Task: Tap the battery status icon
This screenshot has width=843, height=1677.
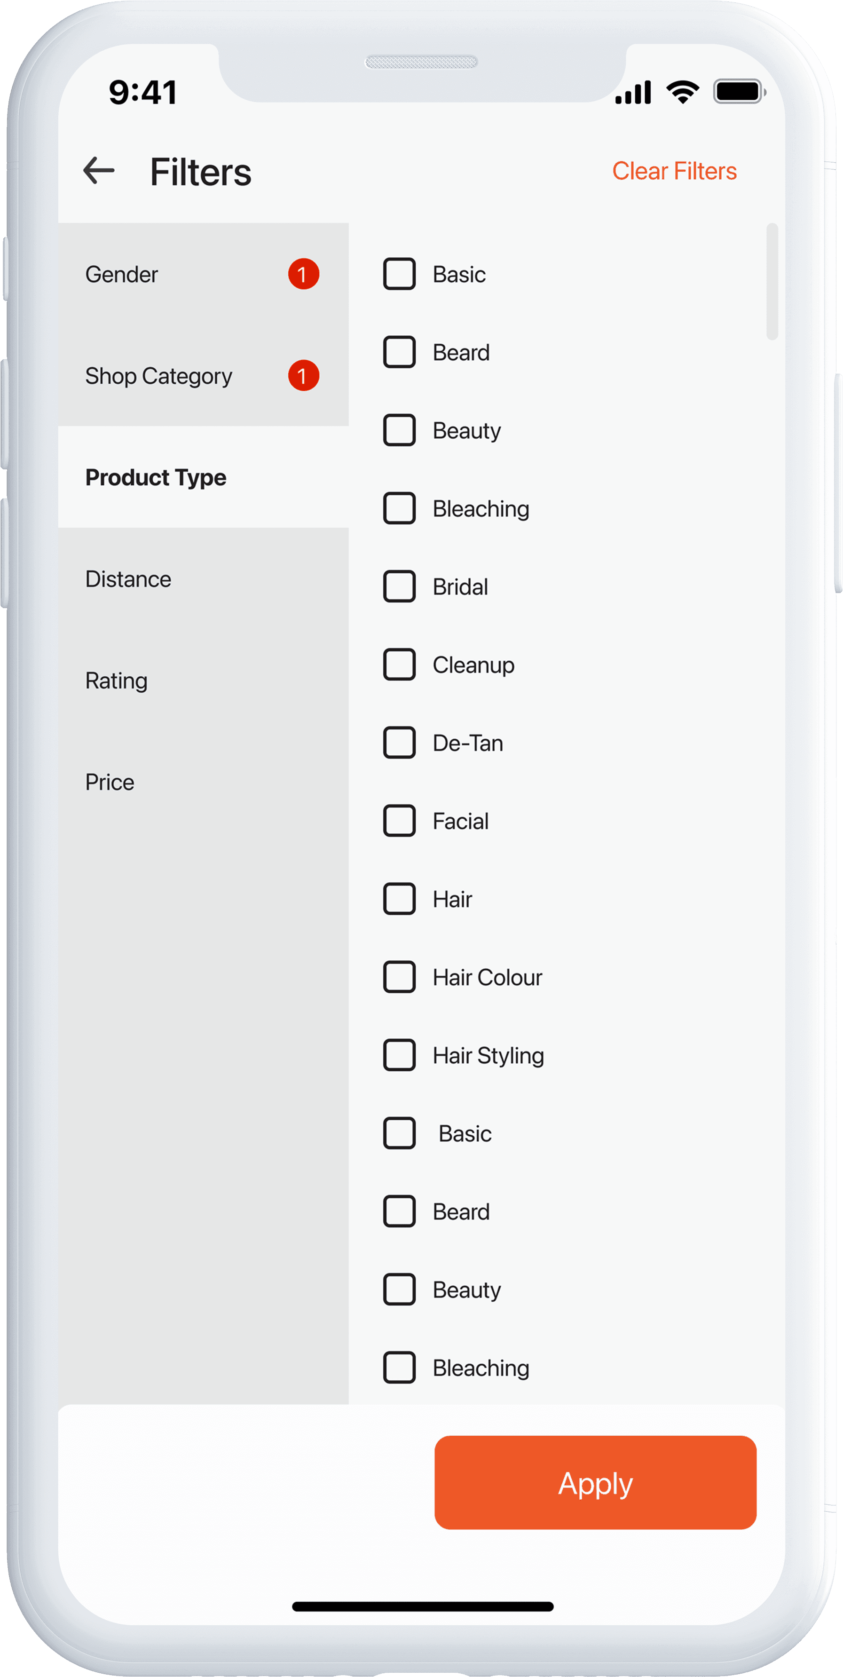Action: pyautogui.click(x=739, y=92)
